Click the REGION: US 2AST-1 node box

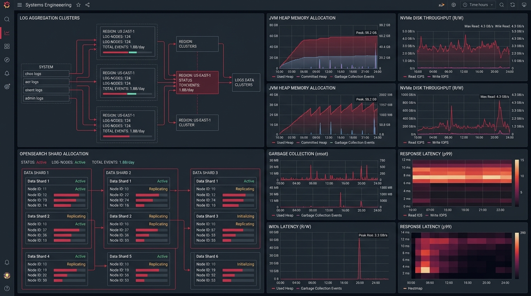127,42
